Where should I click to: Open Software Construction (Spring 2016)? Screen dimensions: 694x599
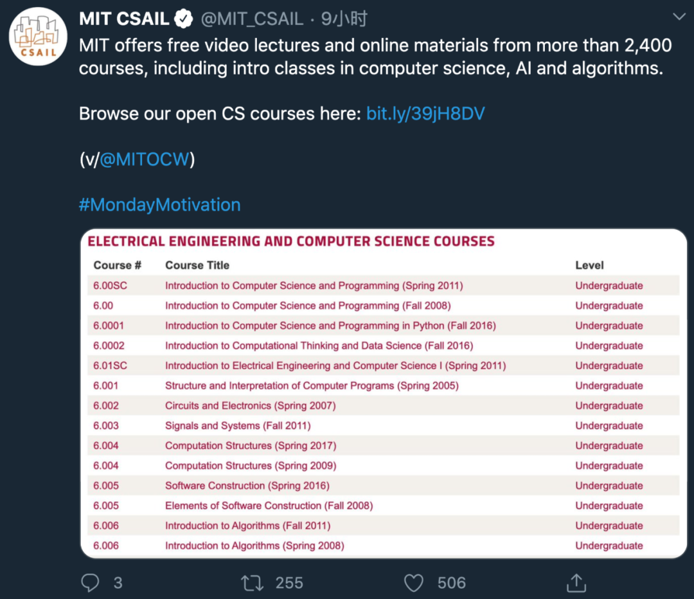247,485
